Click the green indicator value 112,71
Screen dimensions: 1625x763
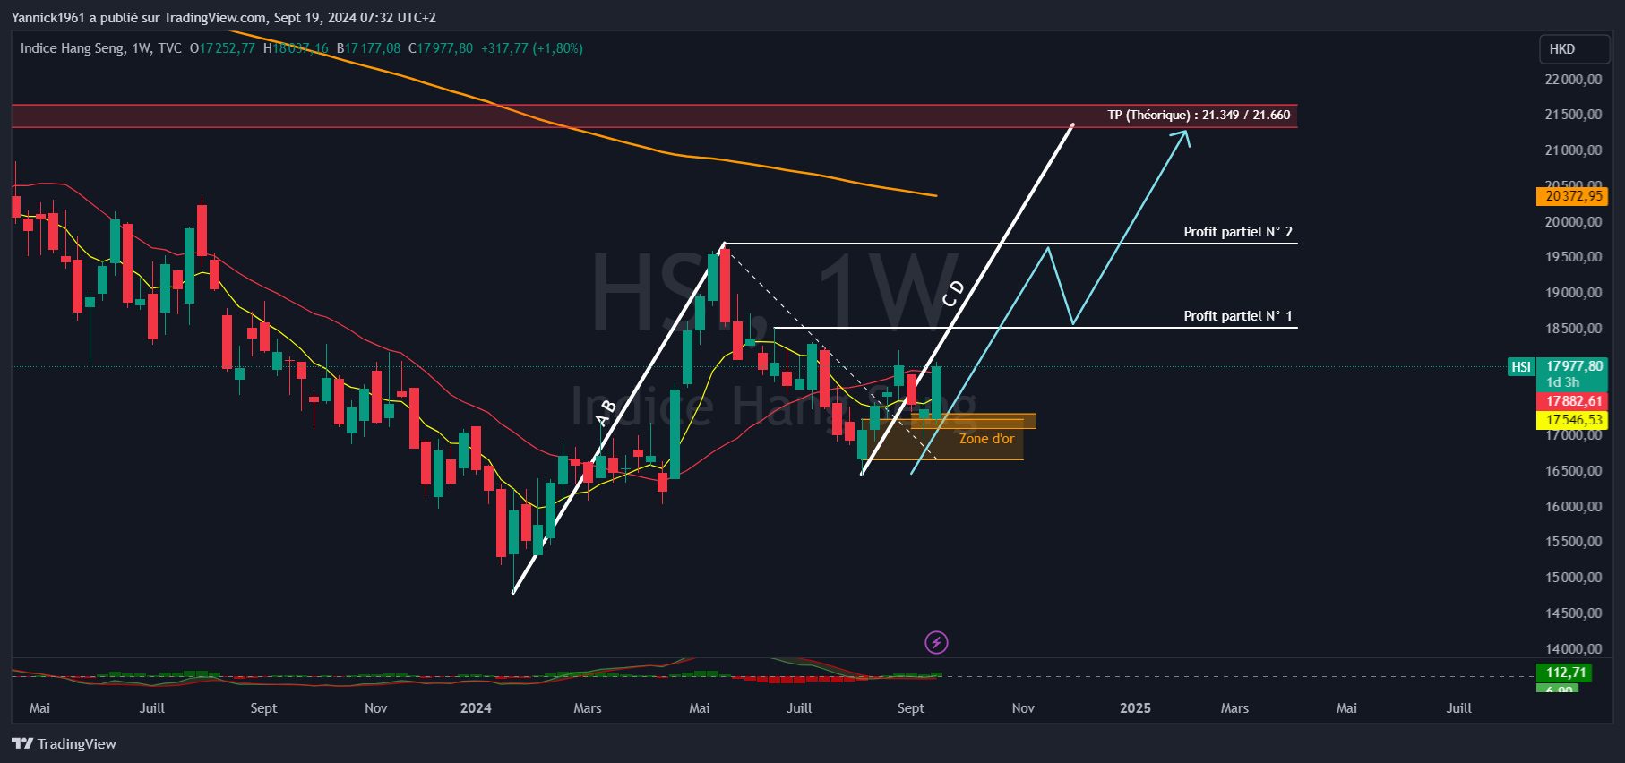(x=1565, y=673)
